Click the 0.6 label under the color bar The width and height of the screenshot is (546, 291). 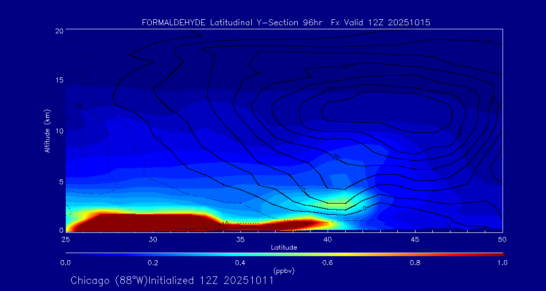tap(328, 263)
